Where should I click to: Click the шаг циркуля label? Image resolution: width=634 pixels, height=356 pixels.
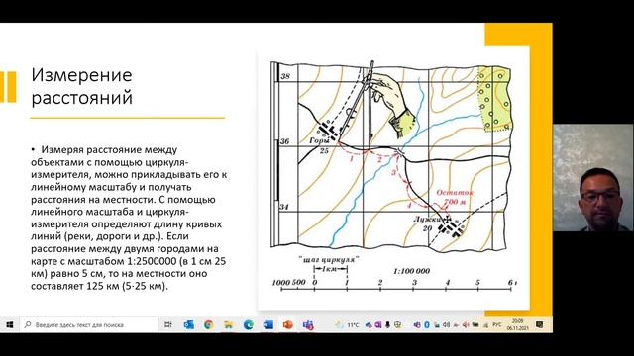pyautogui.click(x=329, y=259)
